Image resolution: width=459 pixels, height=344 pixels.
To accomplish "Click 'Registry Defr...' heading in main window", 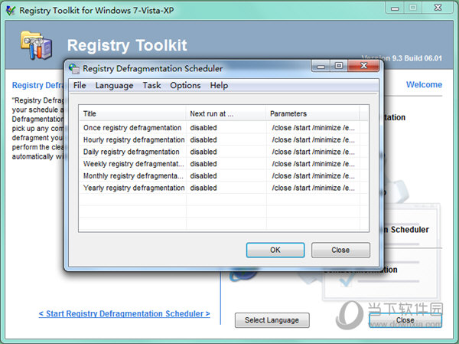I will pyautogui.click(x=37, y=85).
